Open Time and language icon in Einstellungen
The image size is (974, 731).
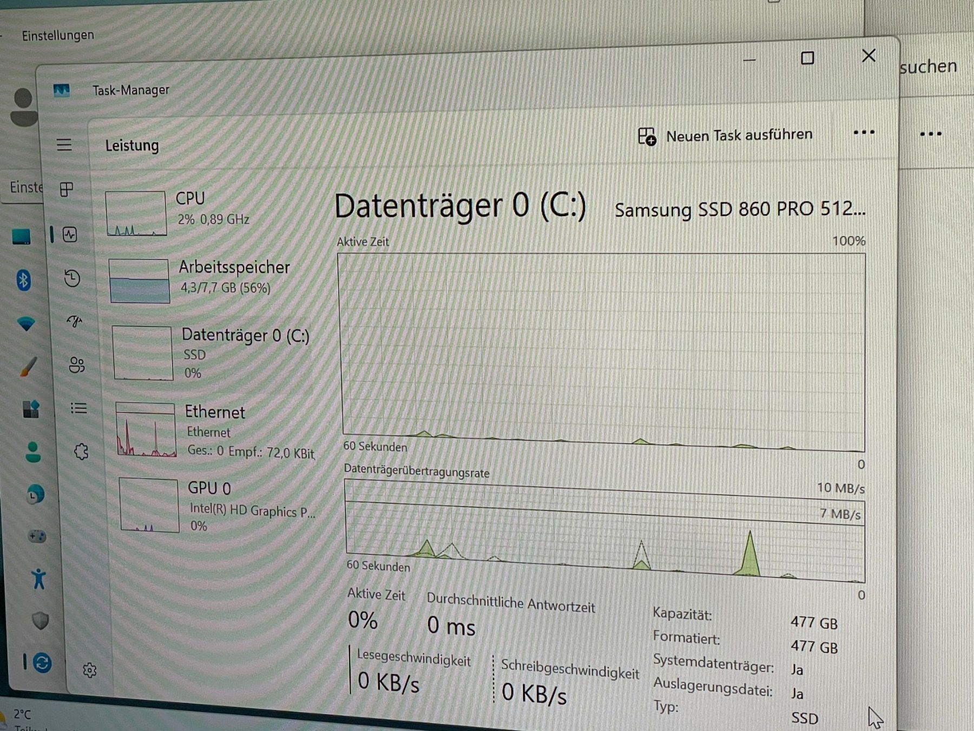click(35, 494)
